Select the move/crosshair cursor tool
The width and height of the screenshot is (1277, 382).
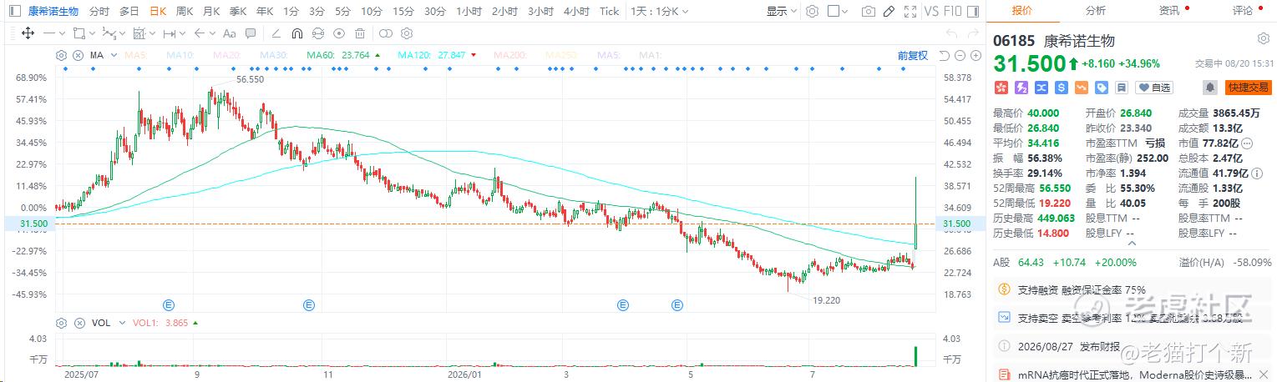[28, 33]
